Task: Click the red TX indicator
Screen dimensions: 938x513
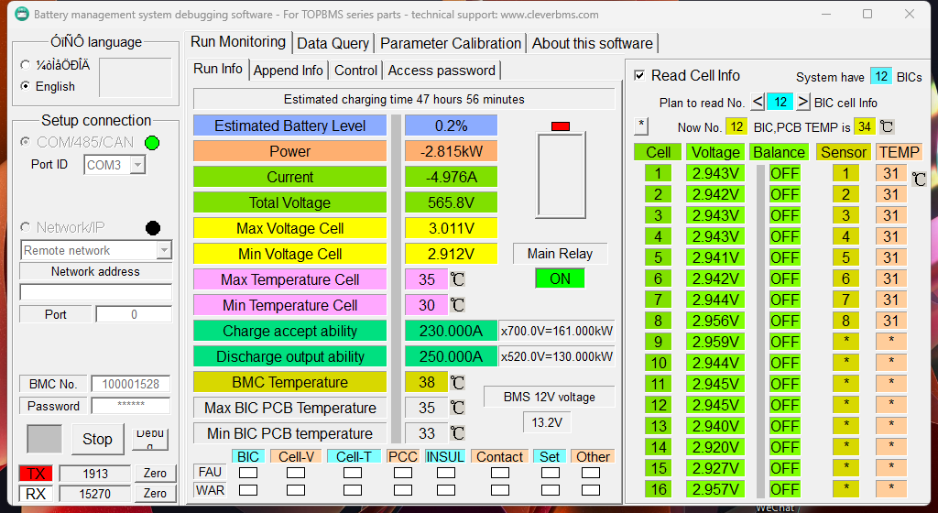Action: point(36,474)
